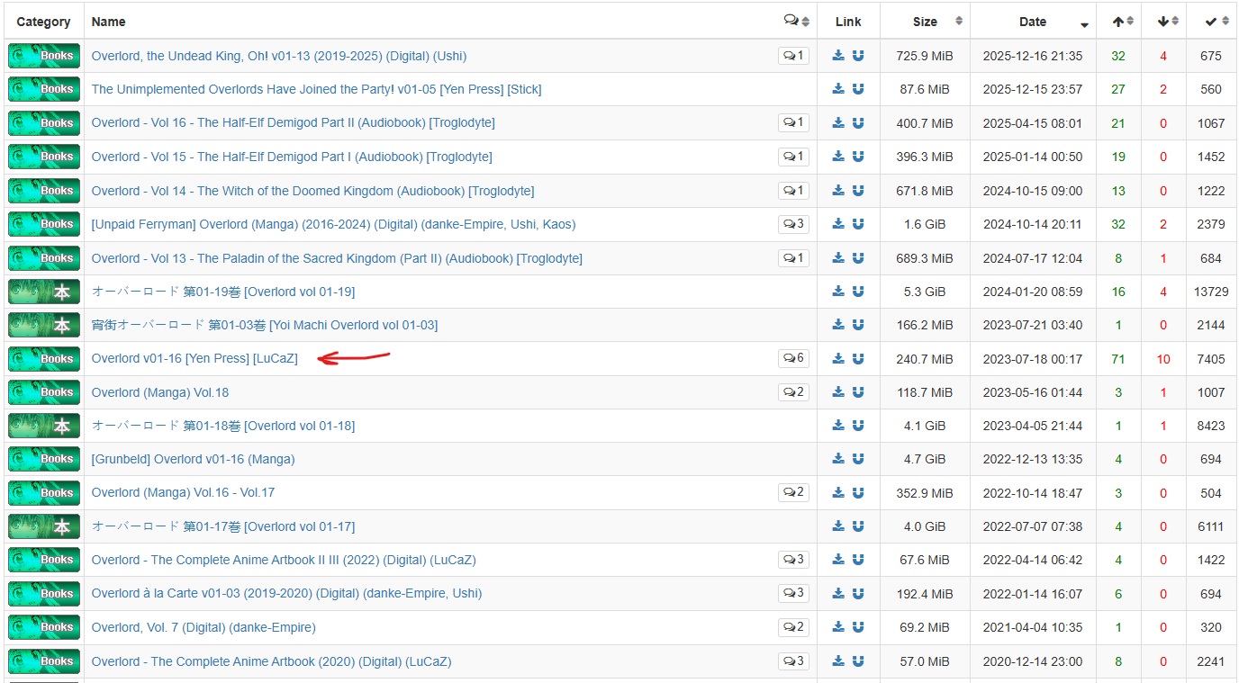Sort by leechers using the down-arrow column header
Image resolution: width=1248 pixels, height=683 pixels.
click(1163, 22)
